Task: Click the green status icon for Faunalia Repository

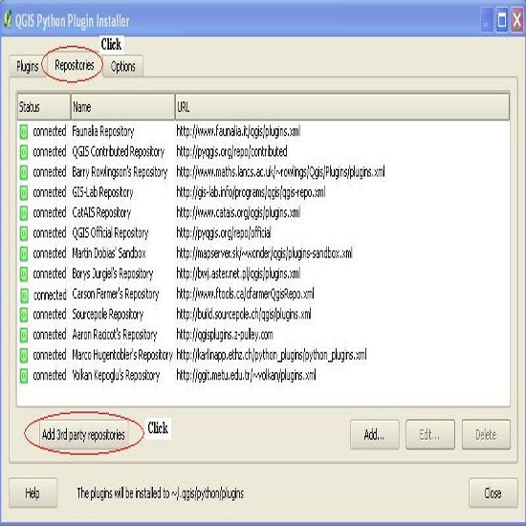Action: (24, 132)
